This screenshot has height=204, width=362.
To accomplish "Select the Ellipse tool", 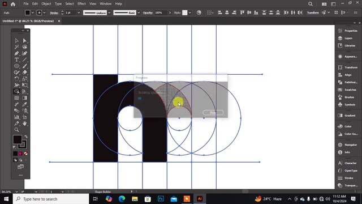I will point(16,66).
